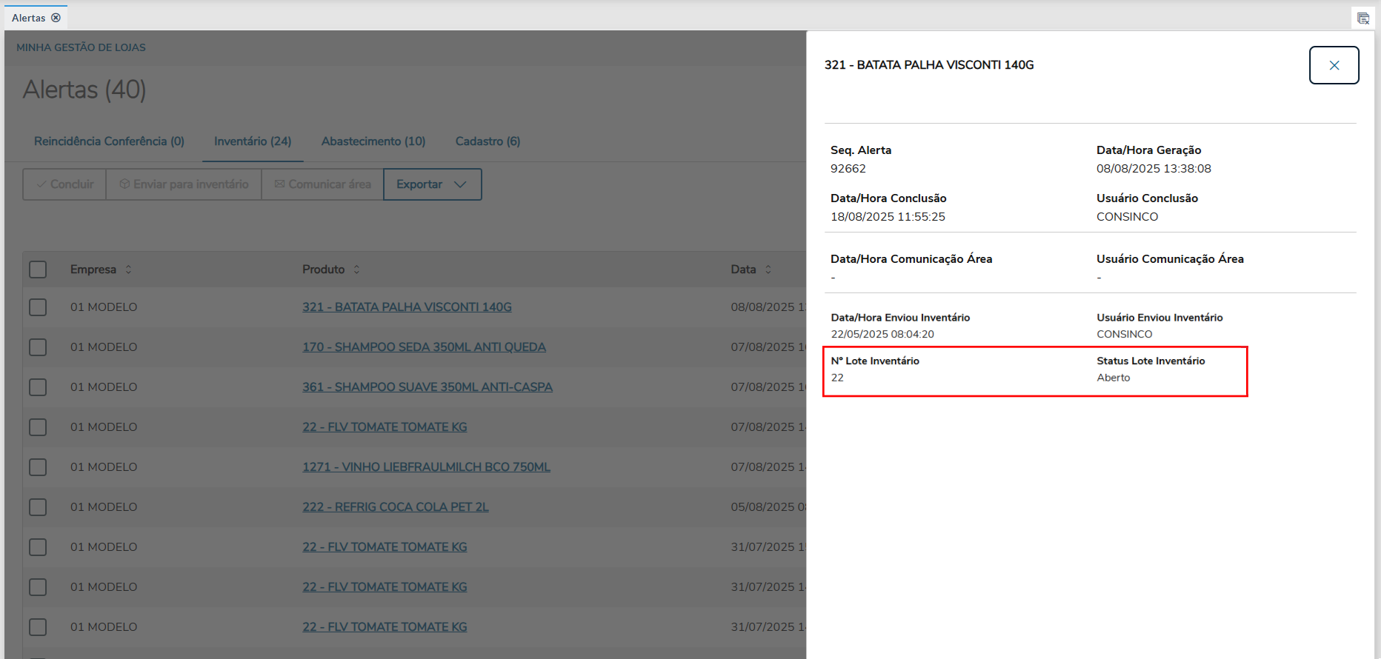
Task: Click MINHA GESTÃO DE LOJAS breadcrumb
Action: tap(81, 47)
